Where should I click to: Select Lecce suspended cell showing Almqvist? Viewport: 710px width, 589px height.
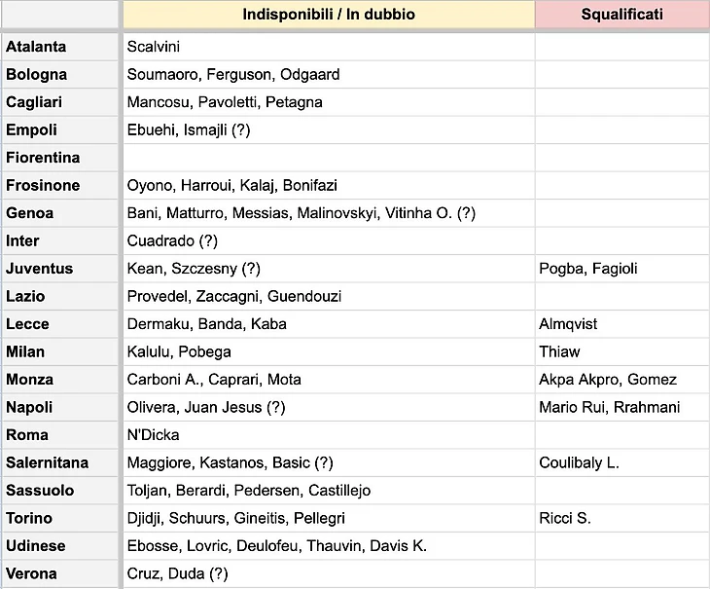[622, 324]
